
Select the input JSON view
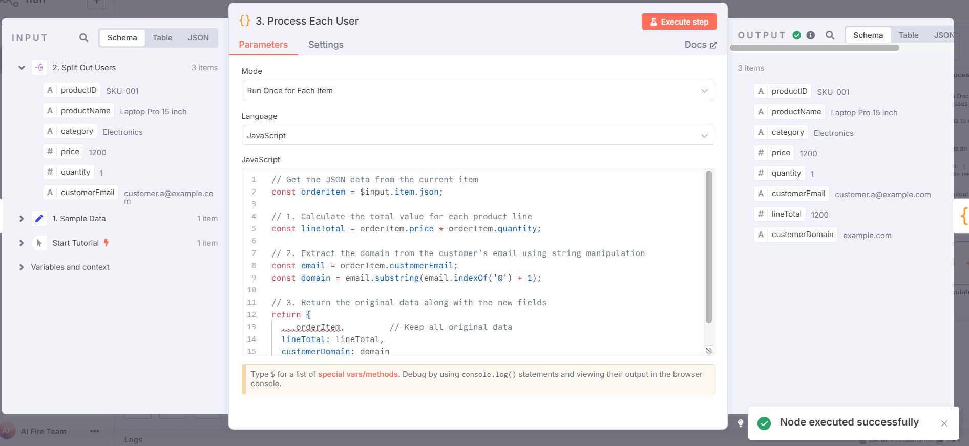(198, 38)
